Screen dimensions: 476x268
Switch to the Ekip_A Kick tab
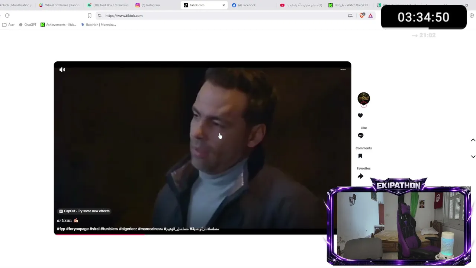pos(350,5)
